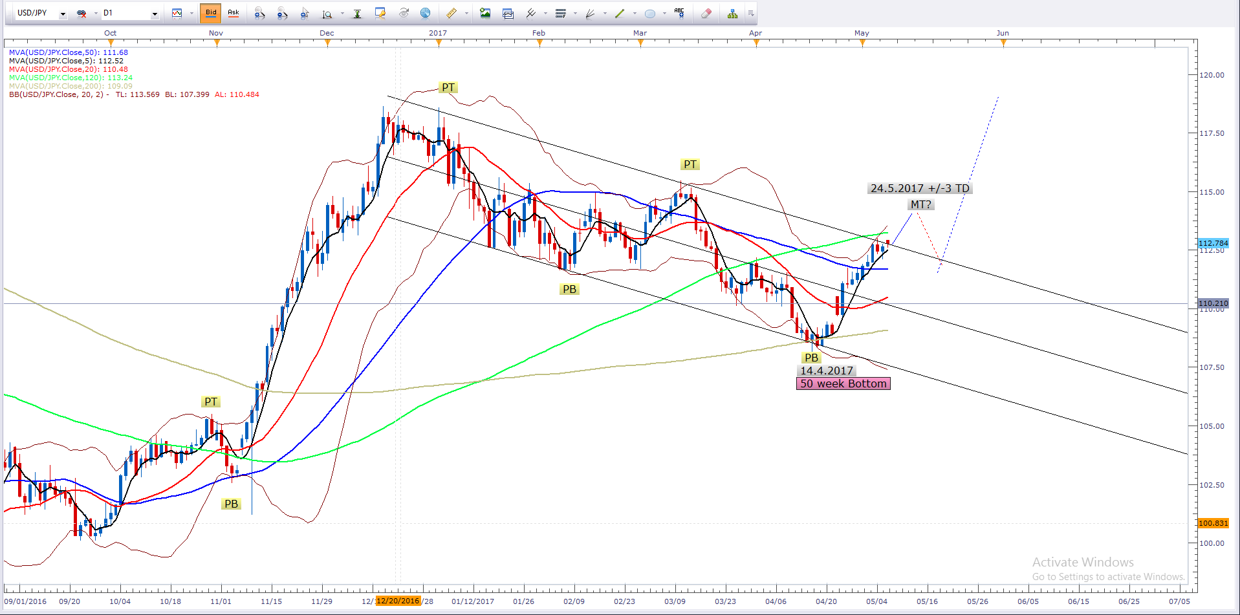
Task: Select the trend line drawing tool
Action: pyautogui.click(x=620, y=13)
